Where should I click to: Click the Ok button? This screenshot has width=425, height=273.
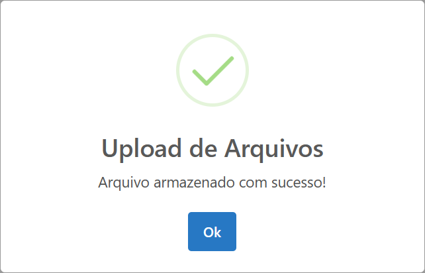[212, 231]
